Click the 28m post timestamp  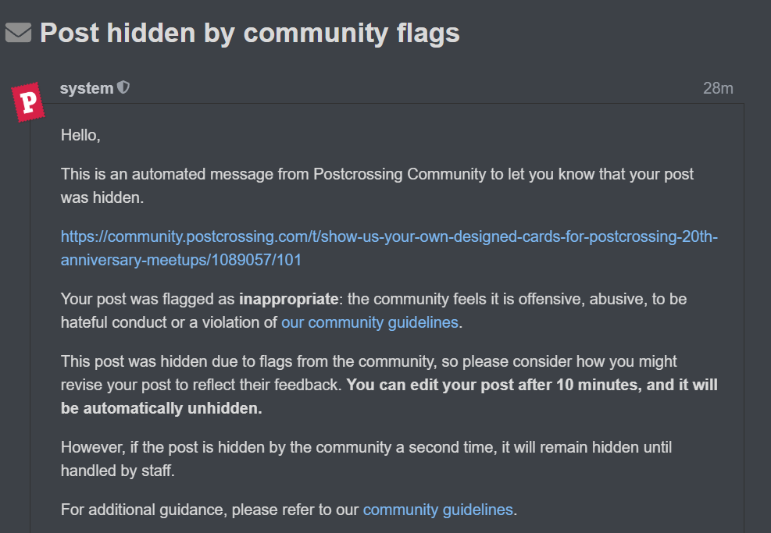click(718, 88)
